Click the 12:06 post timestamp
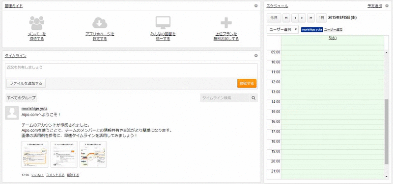Screen dimensions: 393x184 26,175
